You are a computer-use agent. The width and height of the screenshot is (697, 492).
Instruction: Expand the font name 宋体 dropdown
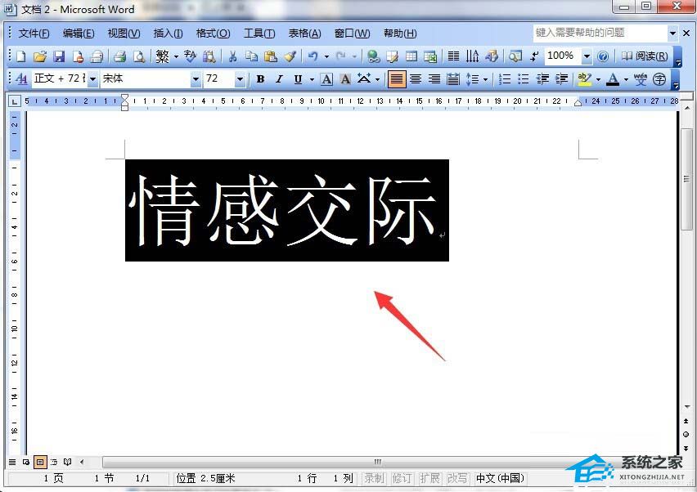(x=196, y=79)
